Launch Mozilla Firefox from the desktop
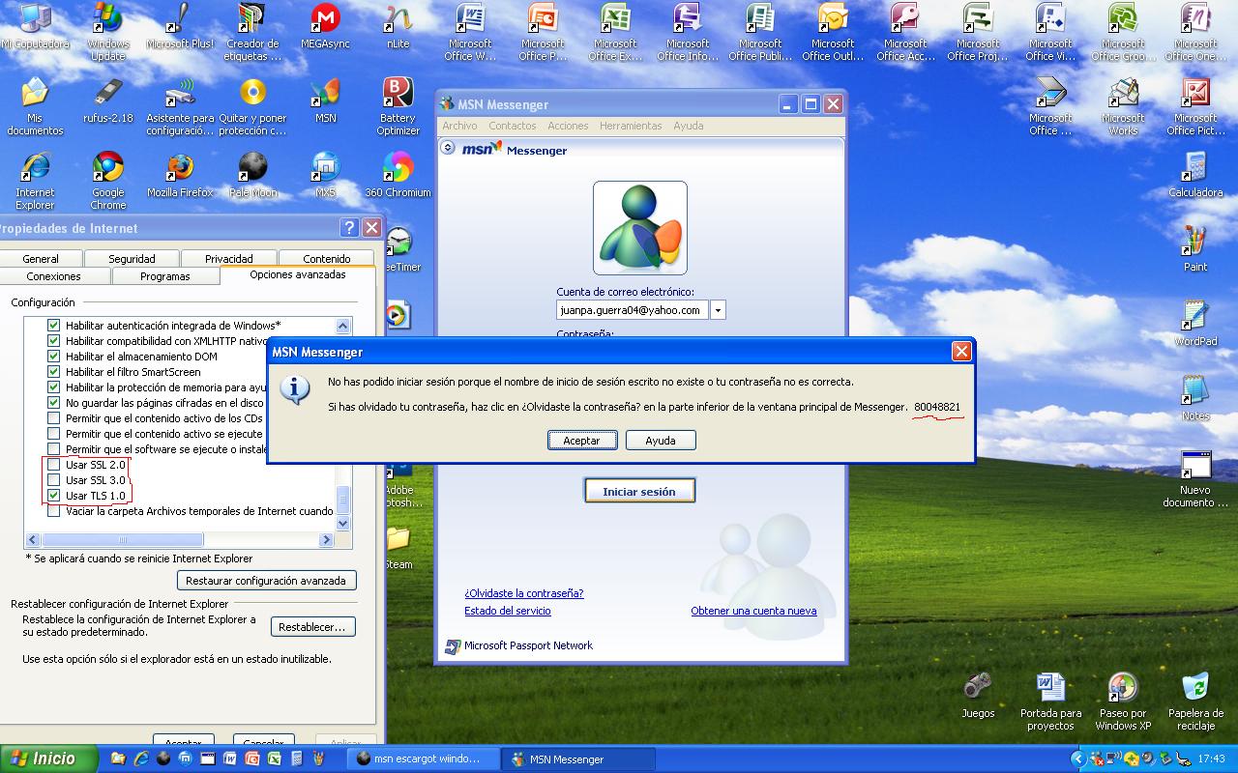Screen dimensions: 1238x773 (180, 176)
